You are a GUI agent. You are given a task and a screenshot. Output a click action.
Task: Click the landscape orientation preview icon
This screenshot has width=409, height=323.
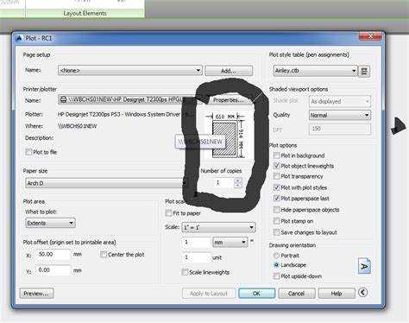click(364, 266)
